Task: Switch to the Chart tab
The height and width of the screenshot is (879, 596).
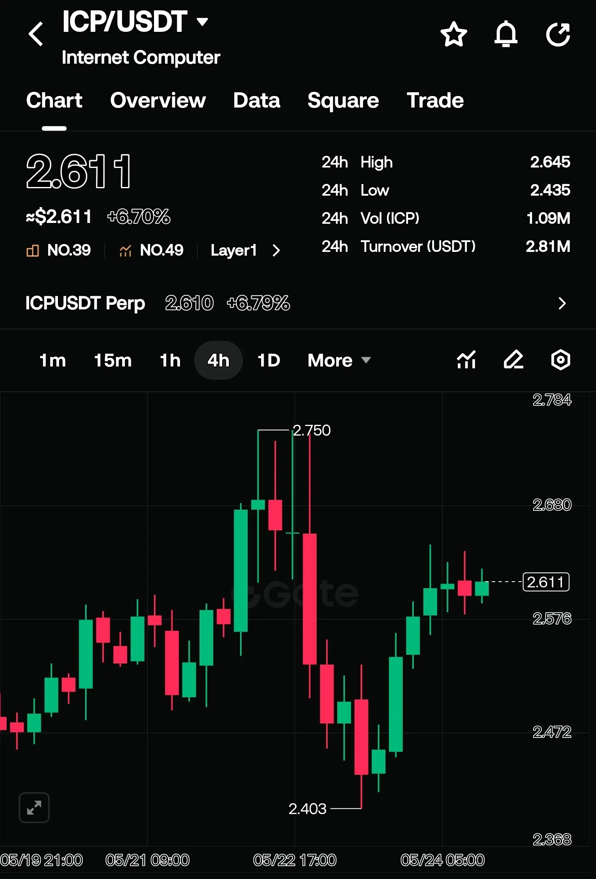Action: pos(54,101)
